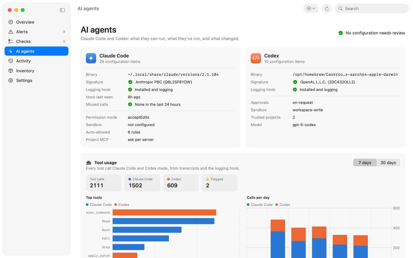This screenshot has width=413, height=258.
Task: Select the Tool calls 2111 stat card
Action: tap(104, 183)
